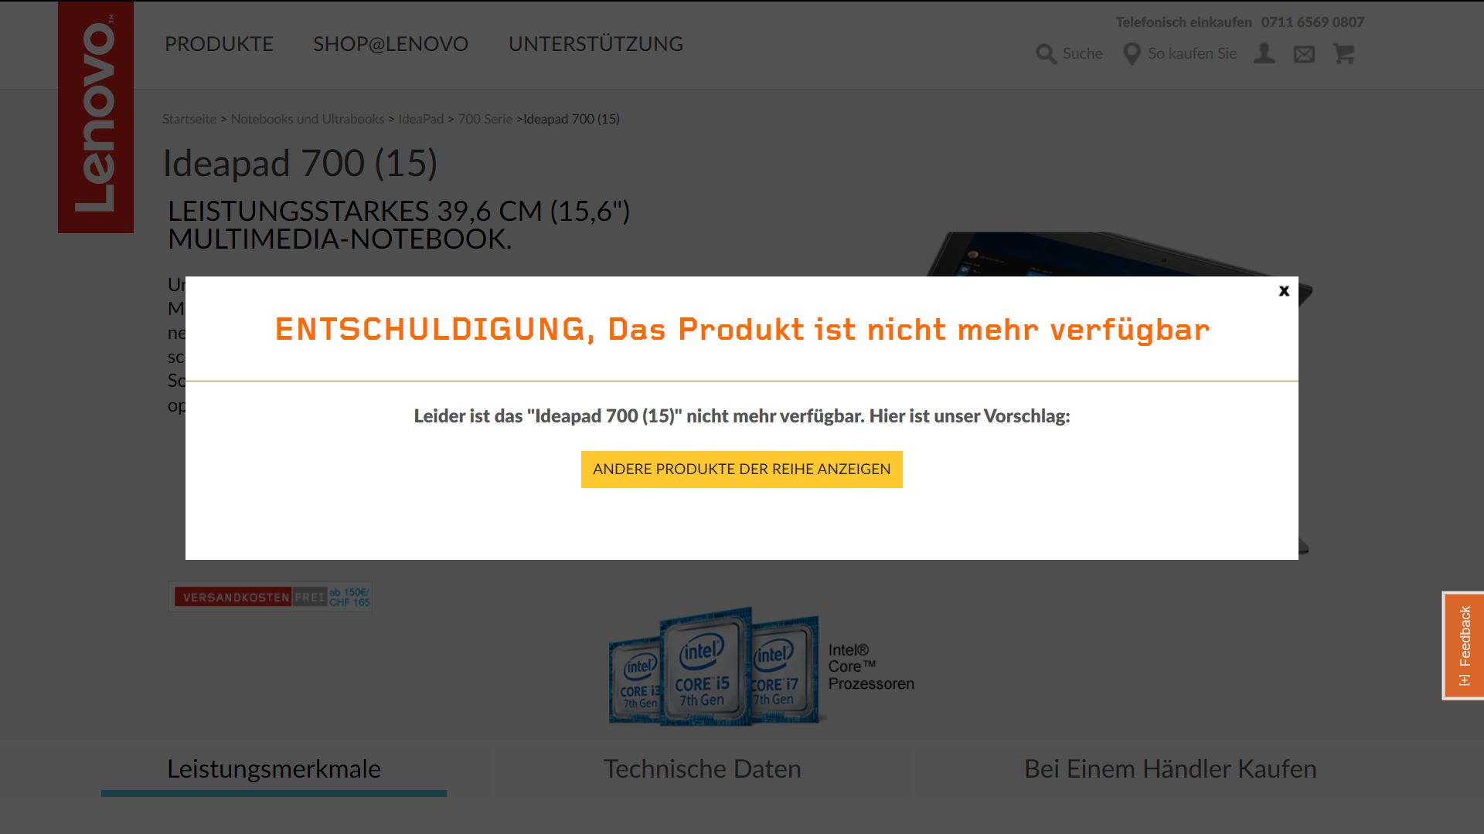Click the Versandkosten frei badge

270,597
